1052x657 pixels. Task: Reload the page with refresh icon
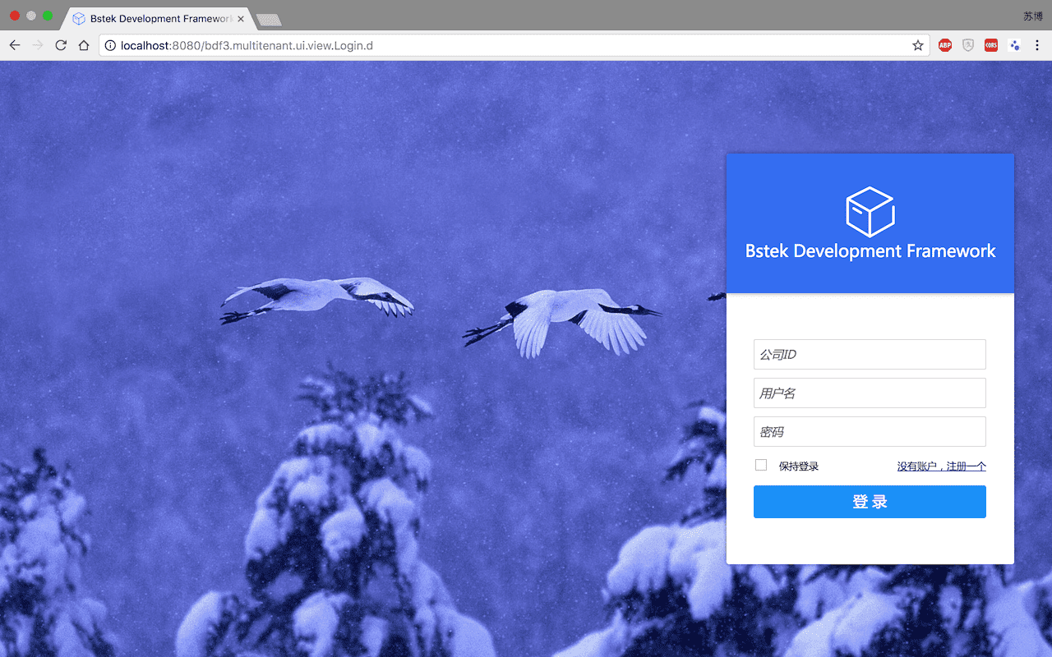[60, 45]
